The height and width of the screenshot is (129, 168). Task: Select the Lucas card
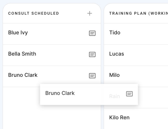[x=136, y=55]
